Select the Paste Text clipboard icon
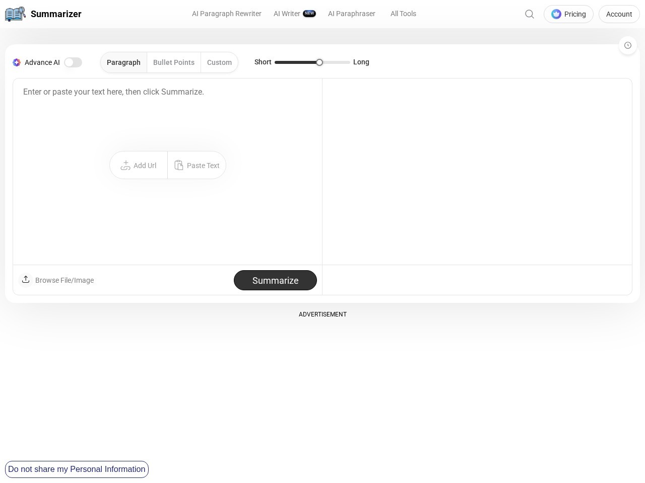Image resolution: width=645 pixels, height=483 pixels. [179, 165]
